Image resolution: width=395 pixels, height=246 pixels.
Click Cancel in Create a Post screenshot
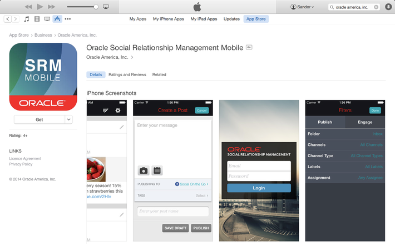click(x=202, y=111)
